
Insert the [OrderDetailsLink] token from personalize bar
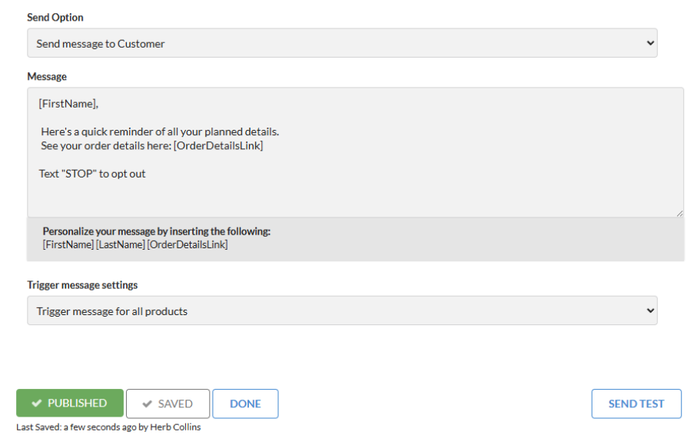click(x=188, y=244)
